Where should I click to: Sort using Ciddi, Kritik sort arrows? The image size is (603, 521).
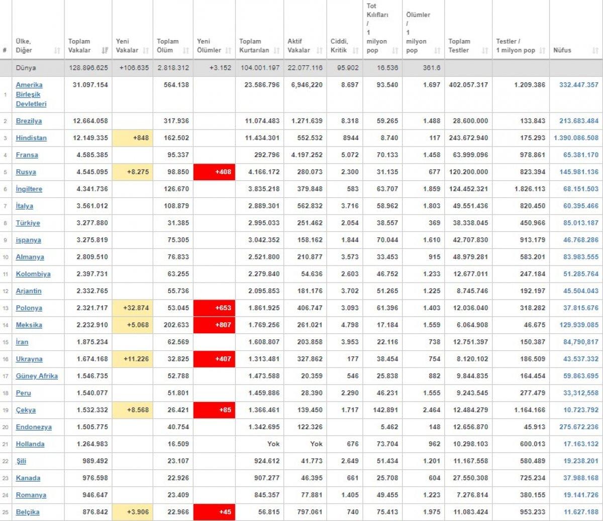click(356, 50)
